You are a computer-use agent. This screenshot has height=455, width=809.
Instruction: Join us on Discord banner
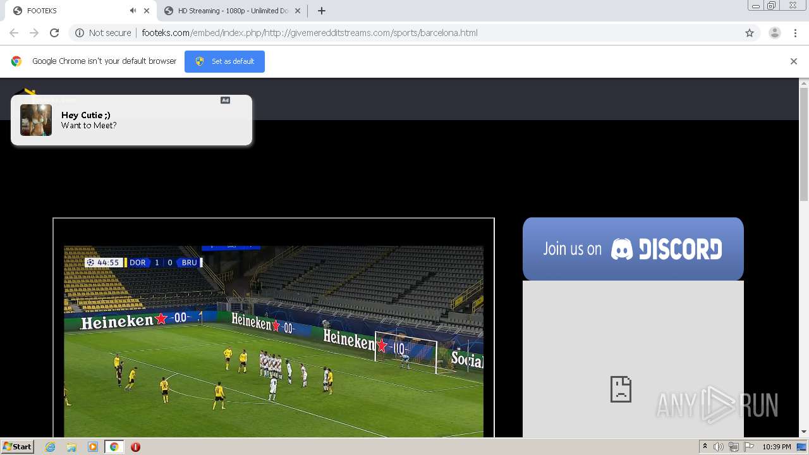click(x=633, y=249)
